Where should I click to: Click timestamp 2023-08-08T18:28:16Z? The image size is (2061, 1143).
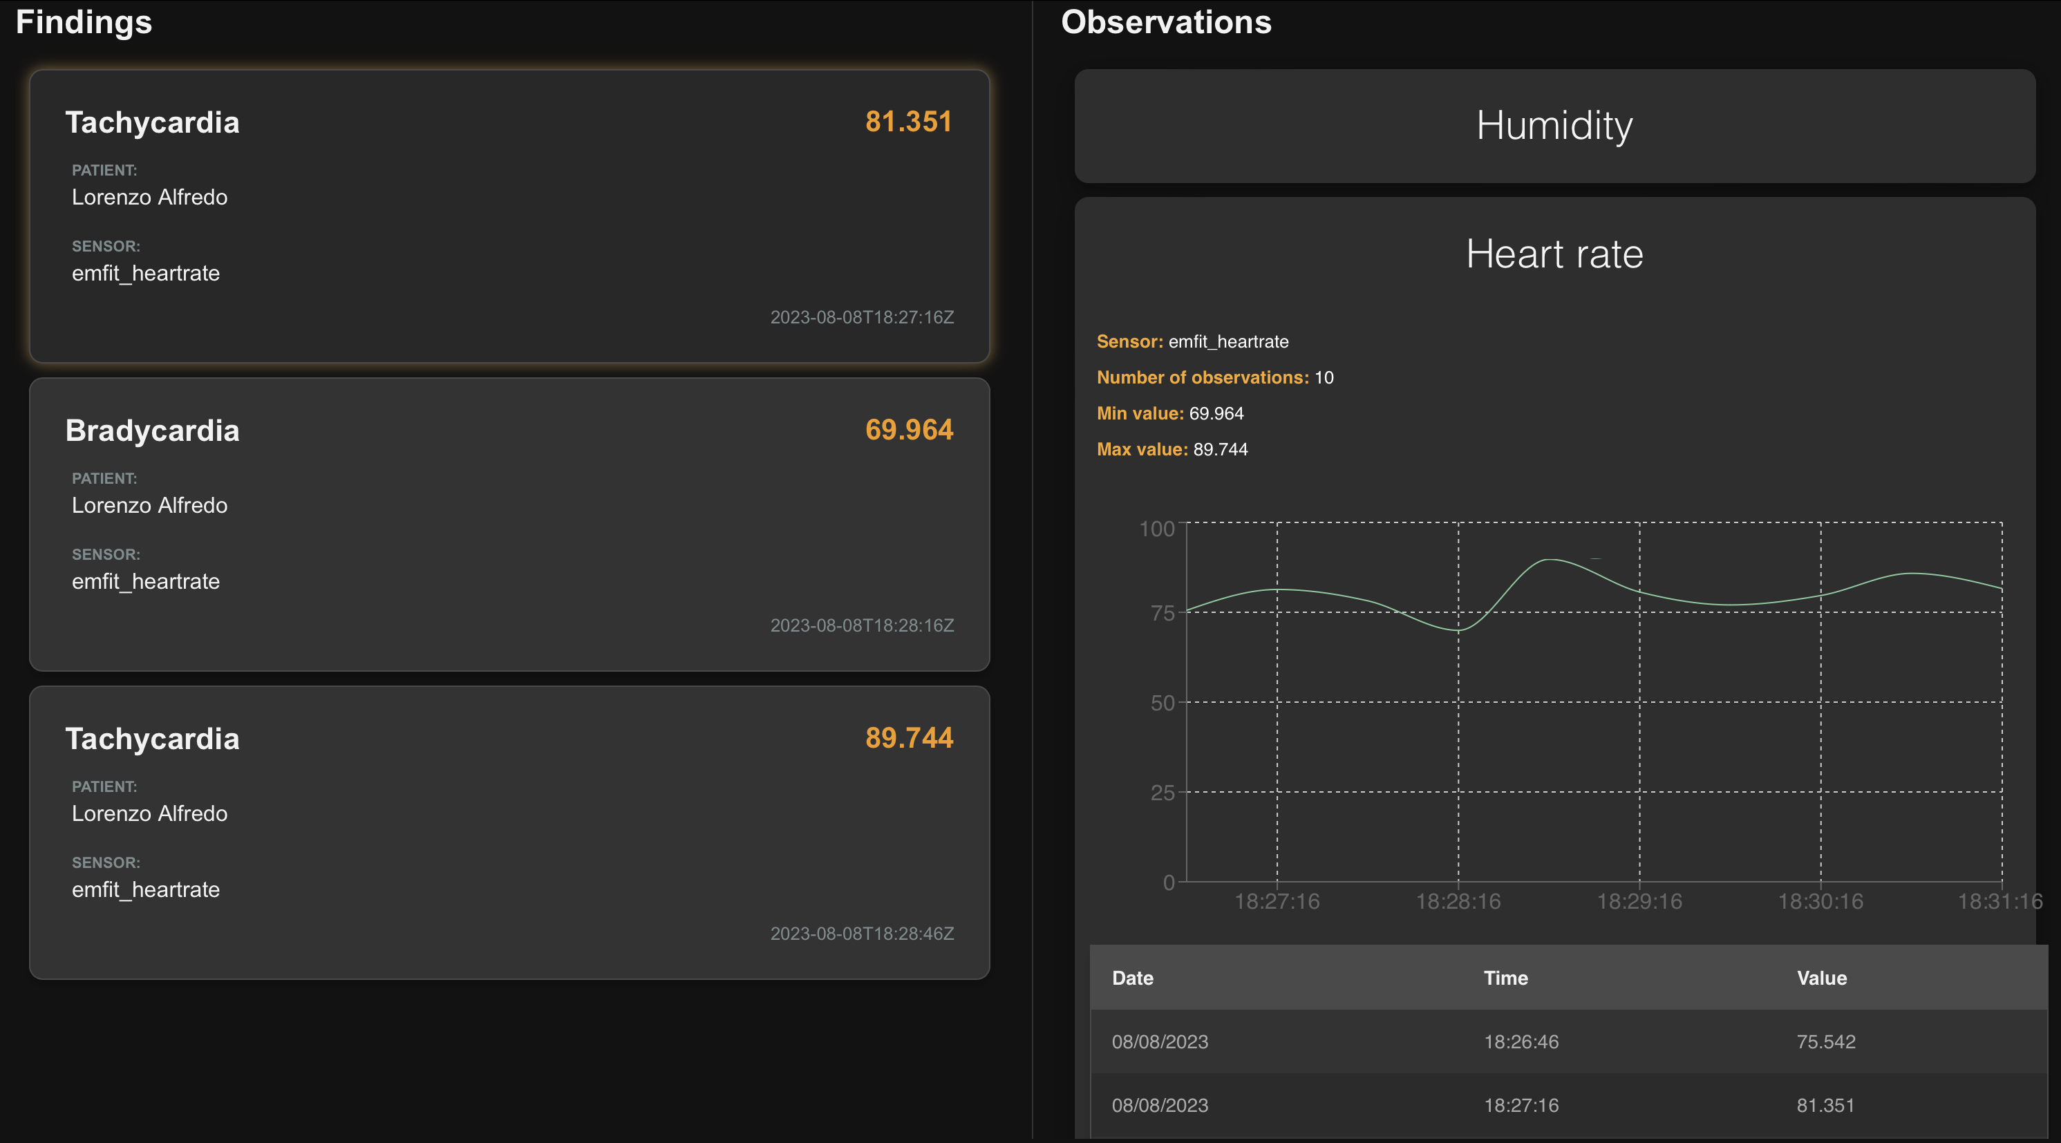point(862,625)
